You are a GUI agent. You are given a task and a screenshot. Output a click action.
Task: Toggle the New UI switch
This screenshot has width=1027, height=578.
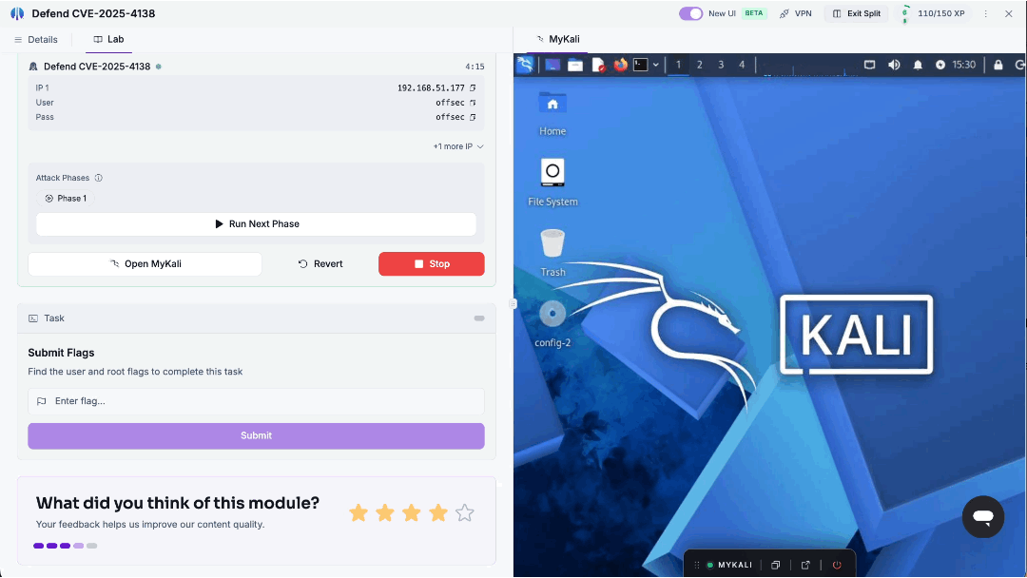[x=690, y=13]
